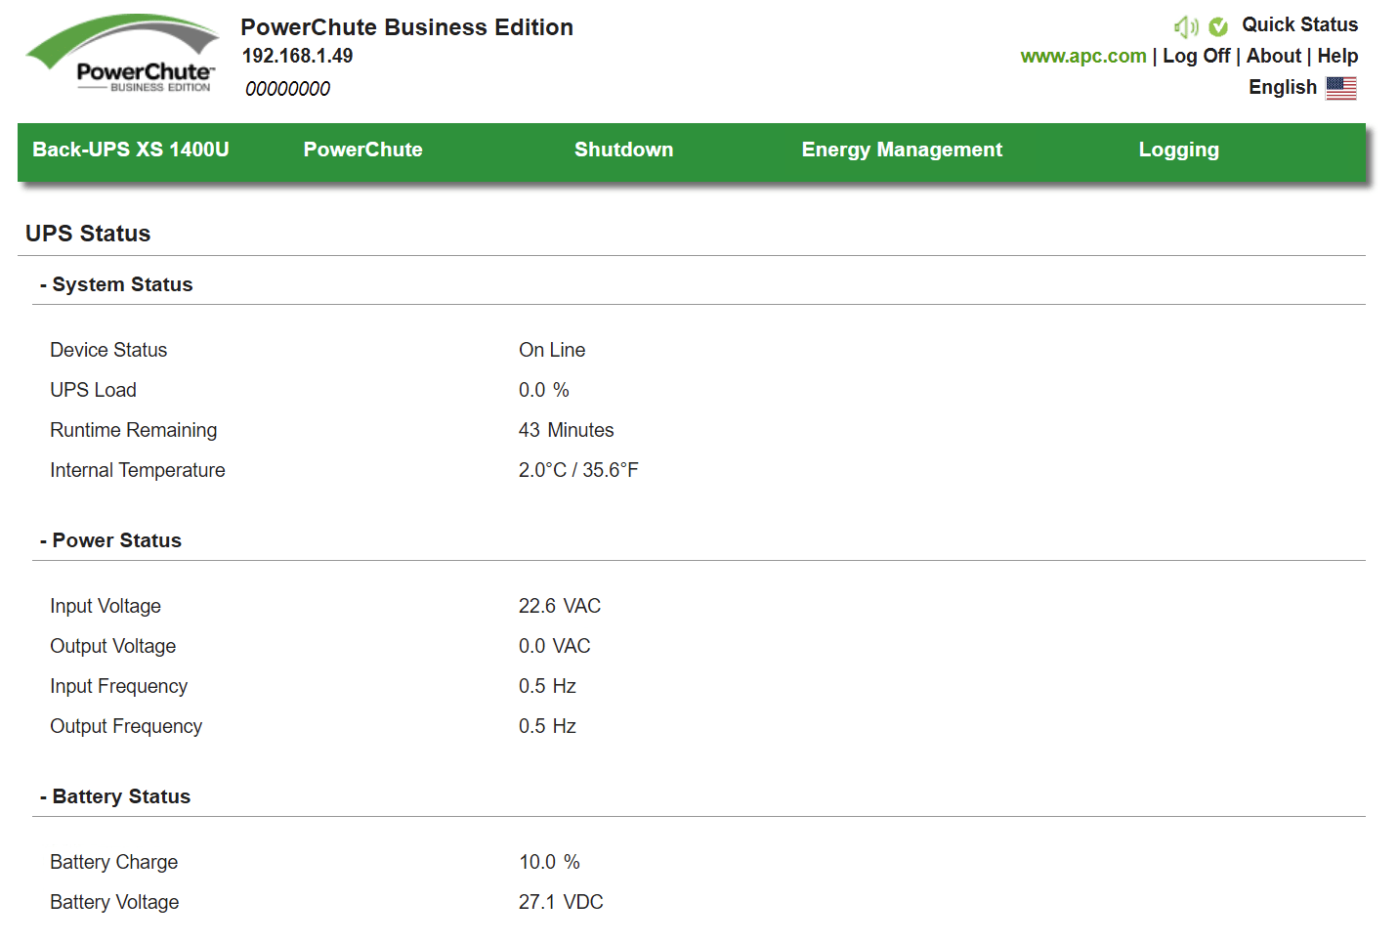This screenshot has width=1399, height=944.
Task: Click the PowerChute Business Edition logo
Action: coord(122,55)
